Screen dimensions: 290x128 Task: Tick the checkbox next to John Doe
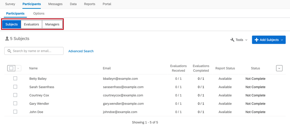click(15, 112)
